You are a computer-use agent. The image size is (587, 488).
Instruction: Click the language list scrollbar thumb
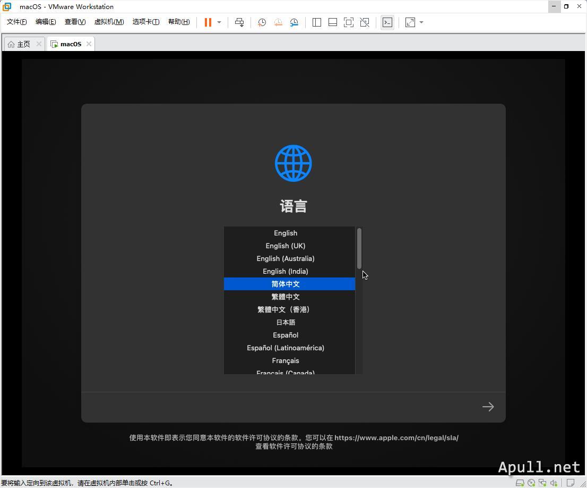tap(359, 248)
